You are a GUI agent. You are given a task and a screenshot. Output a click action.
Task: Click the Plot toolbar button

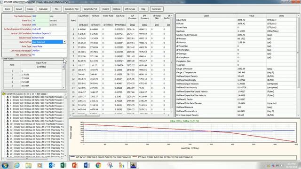[56, 9]
